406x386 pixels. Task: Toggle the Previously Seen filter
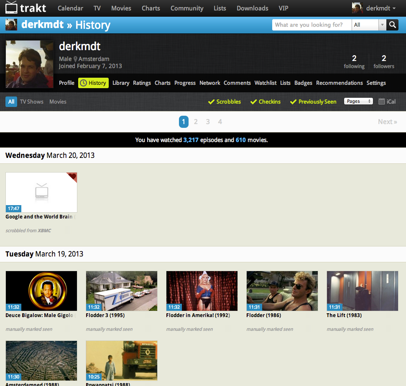point(313,102)
